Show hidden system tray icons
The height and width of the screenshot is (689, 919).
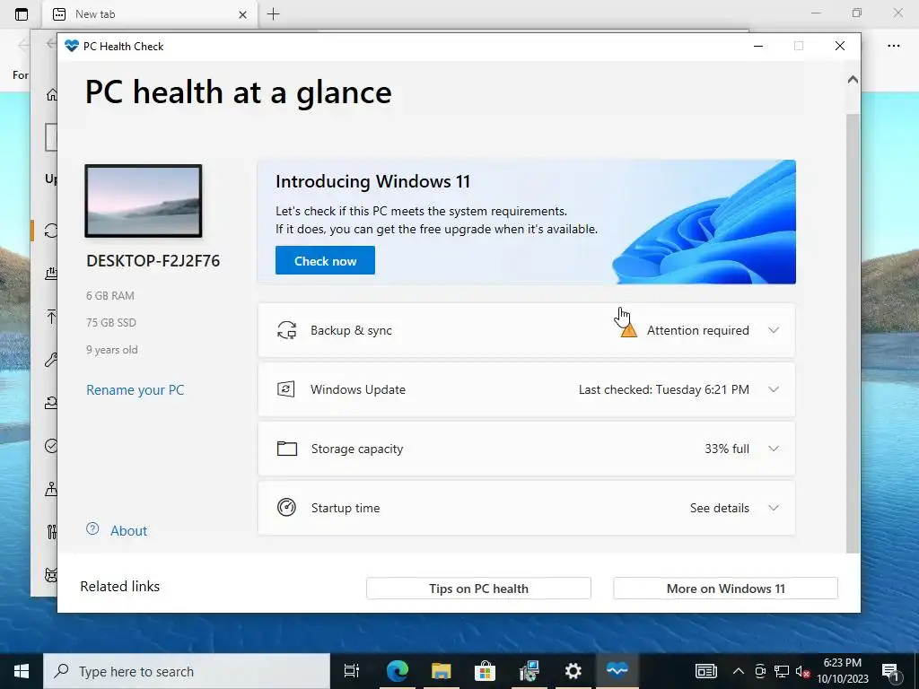point(738,671)
